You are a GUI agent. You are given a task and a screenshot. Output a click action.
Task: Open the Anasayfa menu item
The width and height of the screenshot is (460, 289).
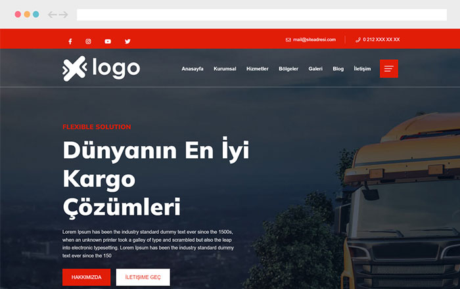(192, 69)
